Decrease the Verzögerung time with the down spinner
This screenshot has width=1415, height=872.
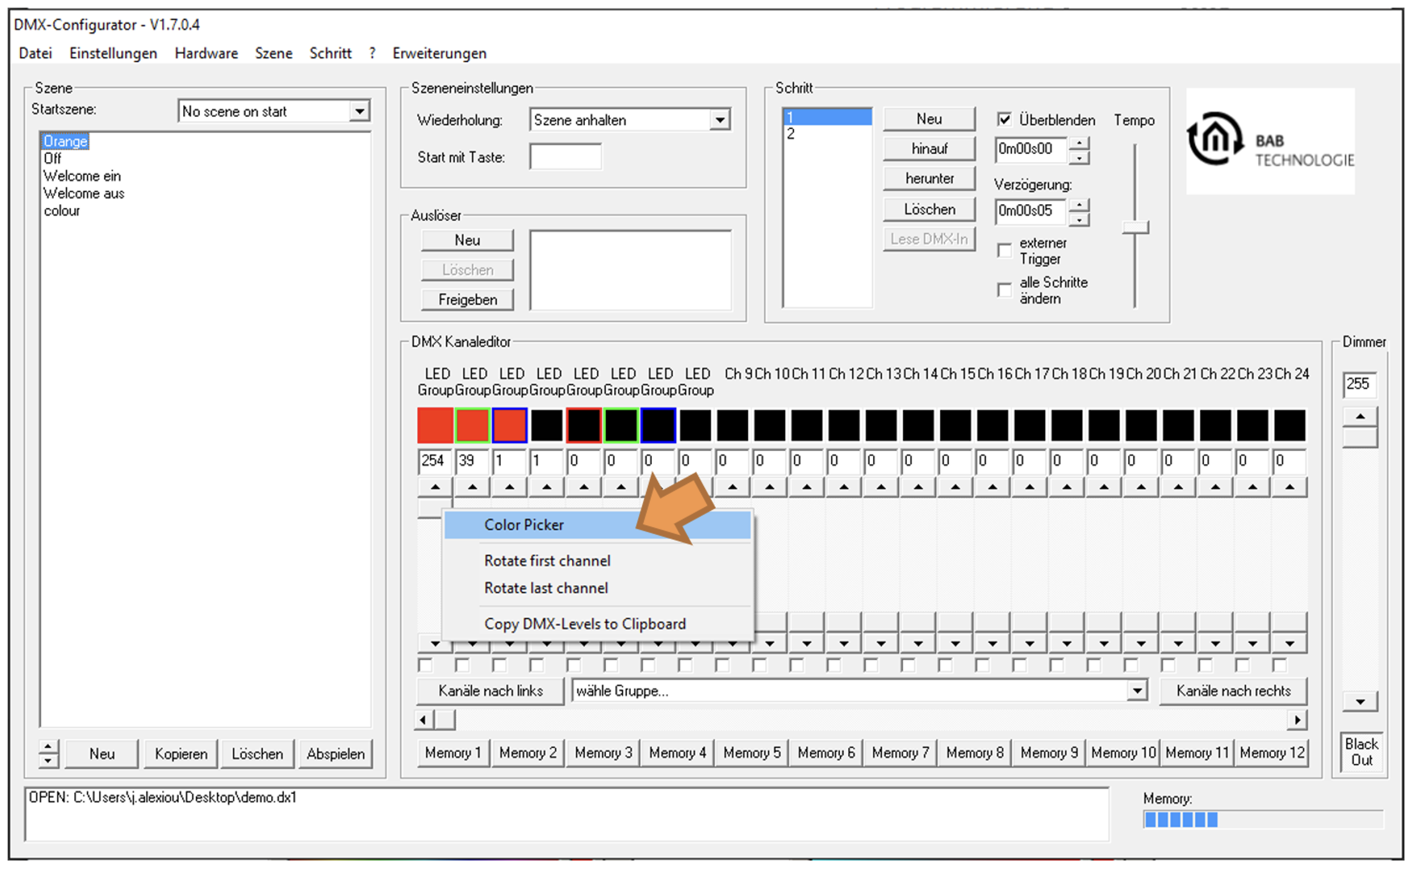click(x=1079, y=219)
